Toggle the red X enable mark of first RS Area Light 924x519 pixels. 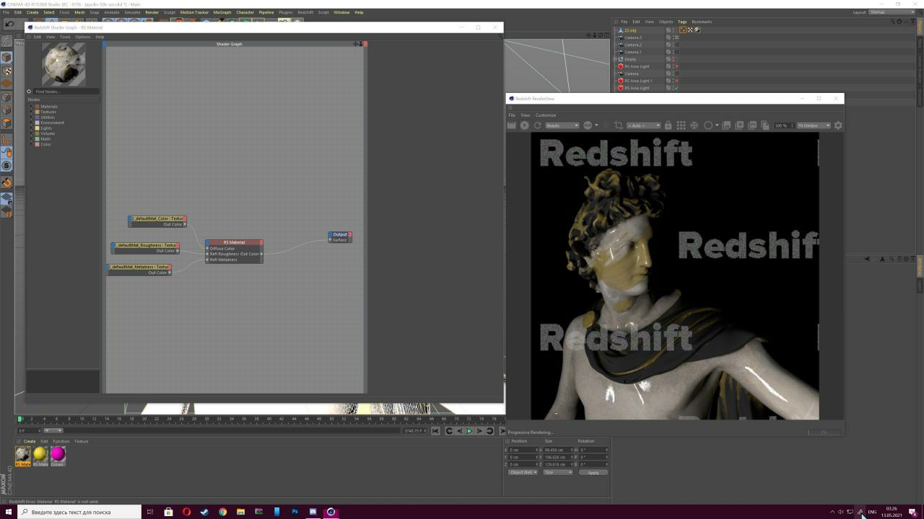click(x=676, y=66)
